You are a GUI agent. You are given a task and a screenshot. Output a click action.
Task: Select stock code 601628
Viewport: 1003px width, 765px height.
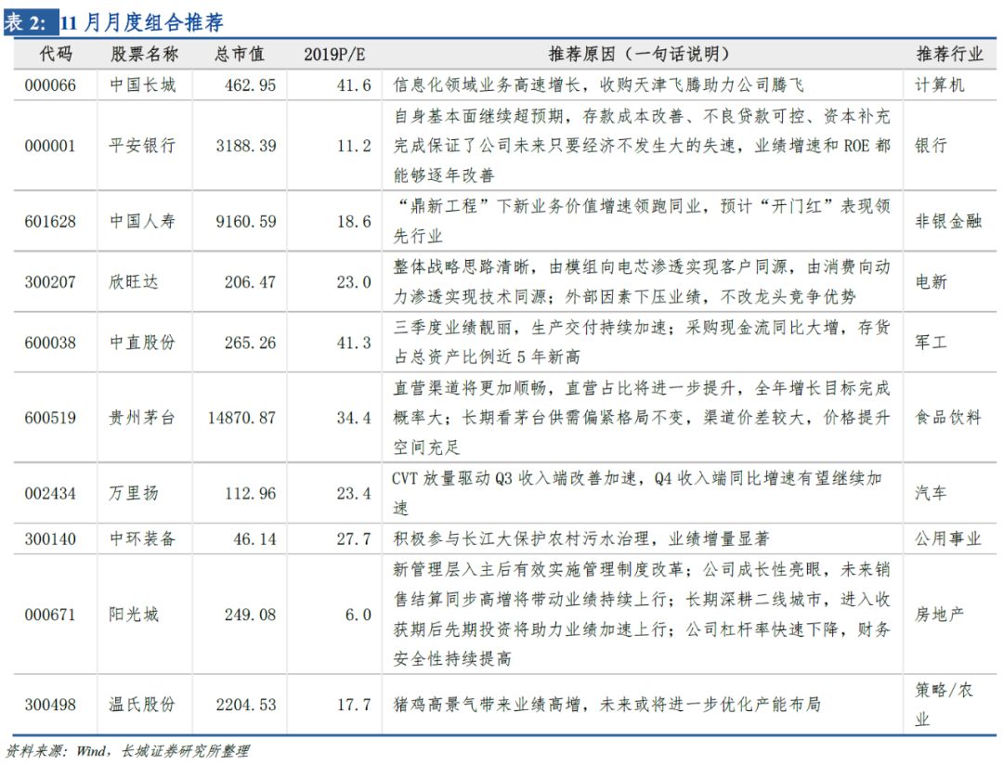tap(50, 221)
